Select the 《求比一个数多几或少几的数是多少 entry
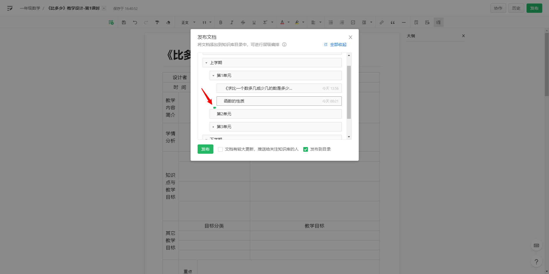The width and height of the screenshot is (549, 274). (x=279, y=88)
